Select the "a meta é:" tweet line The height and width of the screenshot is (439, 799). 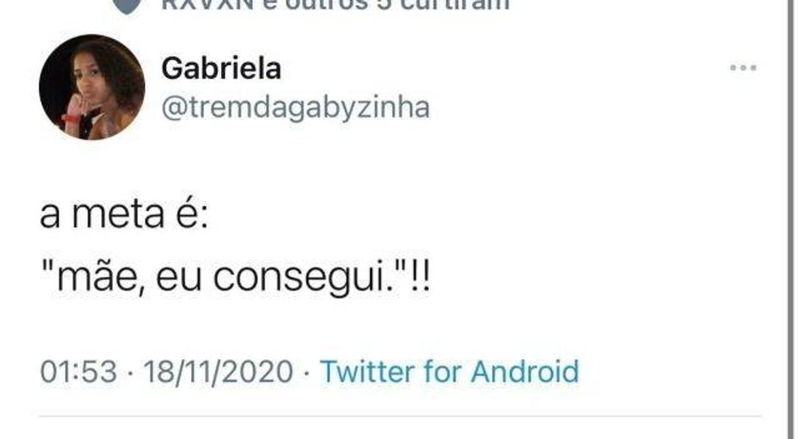[x=124, y=216]
